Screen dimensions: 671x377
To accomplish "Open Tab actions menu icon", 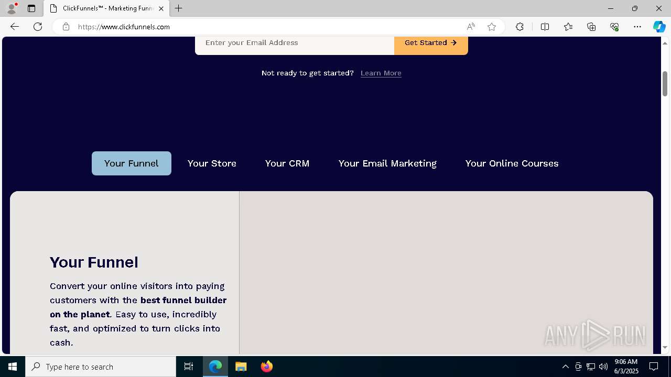I will click(31, 8).
